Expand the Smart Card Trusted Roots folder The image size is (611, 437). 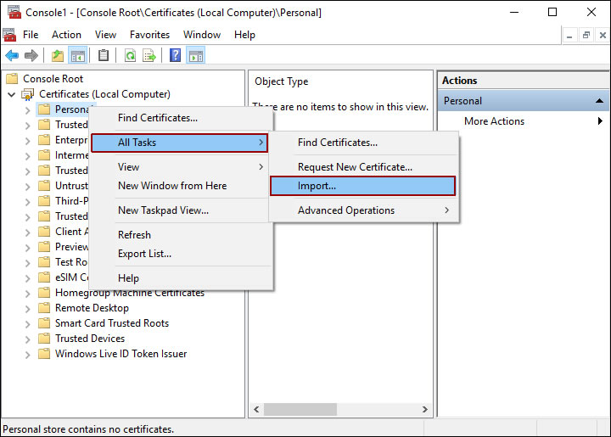click(27, 323)
